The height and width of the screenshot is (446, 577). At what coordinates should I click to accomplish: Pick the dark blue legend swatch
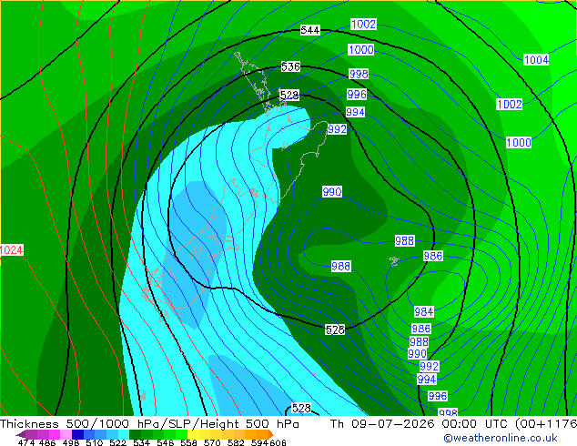click(77, 434)
